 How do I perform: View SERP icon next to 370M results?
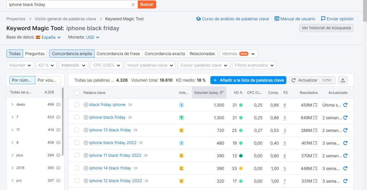click(315, 156)
